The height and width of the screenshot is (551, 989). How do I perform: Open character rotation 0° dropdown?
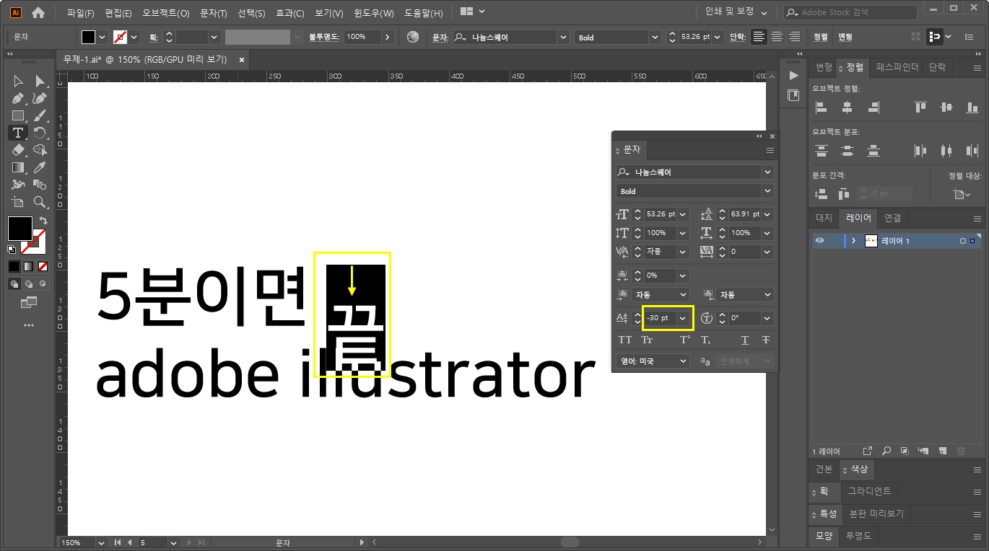coord(767,318)
